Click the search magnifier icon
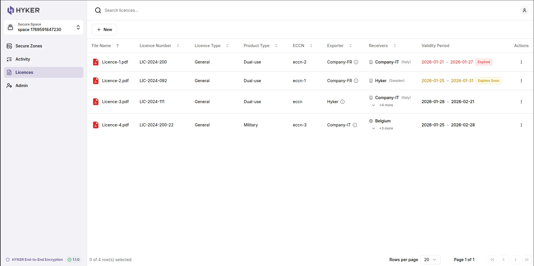This screenshot has width=534, height=266. pyautogui.click(x=98, y=10)
